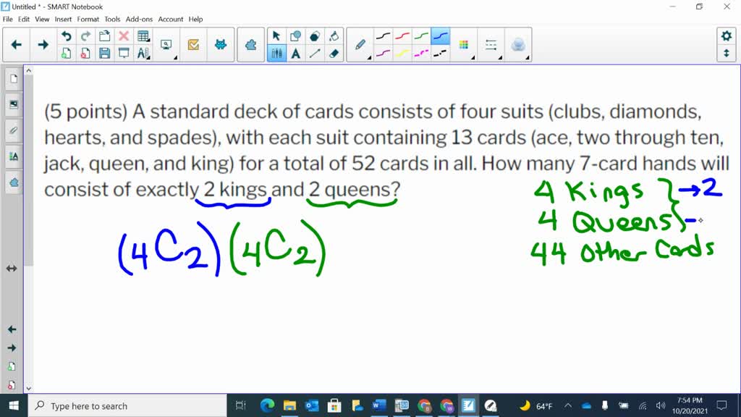Open the line style dropdown
The height and width of the screenshot is (417, 741).
click(x=491, y=45)
